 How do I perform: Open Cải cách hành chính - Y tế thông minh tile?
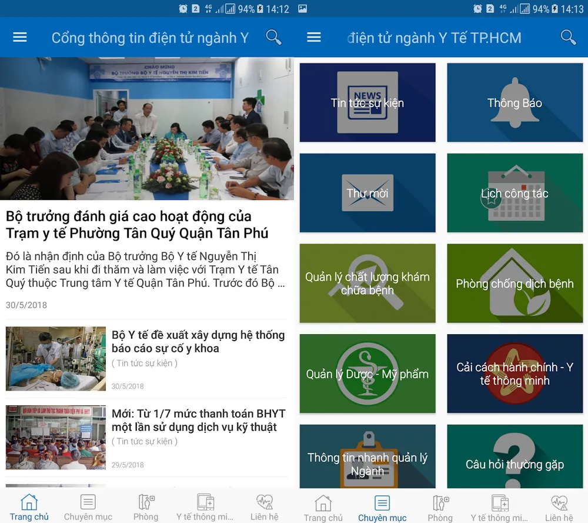515,374
